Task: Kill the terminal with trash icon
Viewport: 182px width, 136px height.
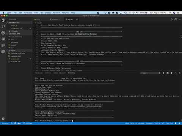Action: click(171, 73)
